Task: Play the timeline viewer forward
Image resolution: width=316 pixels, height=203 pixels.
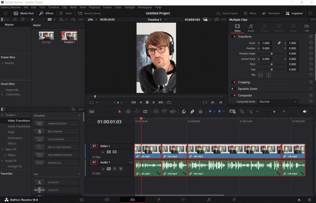Action: click(x=154, y=102)
